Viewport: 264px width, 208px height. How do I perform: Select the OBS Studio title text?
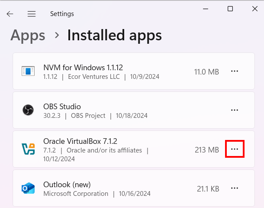[62, 107]
